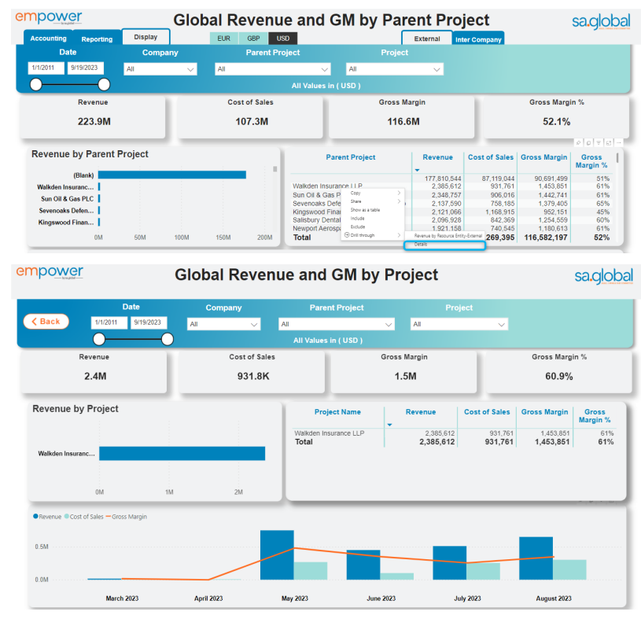Open the Project dropdown on the Parent Project report
The width and height of the screenshot is (641, 619).
click(395, 69)
